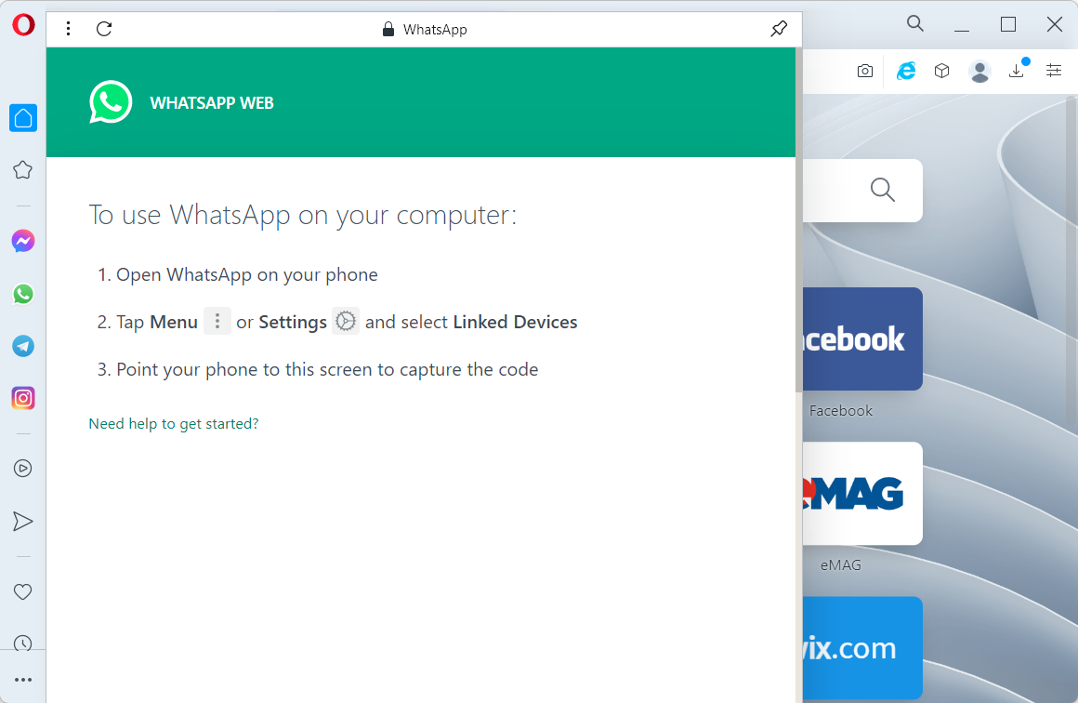This screenshot has height=703, width=1078.
Task: Click 'Open WhatsApp on your phone' step text
Action: 247,275
